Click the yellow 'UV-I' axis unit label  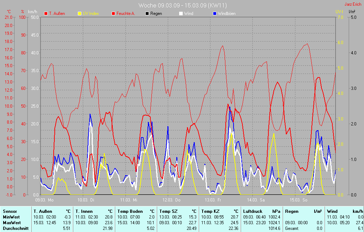coord(339,11)
